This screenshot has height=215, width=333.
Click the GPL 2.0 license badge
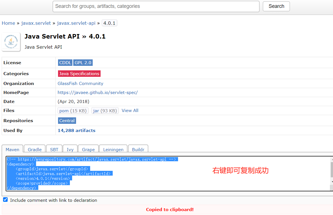click(x=83, y=62)
